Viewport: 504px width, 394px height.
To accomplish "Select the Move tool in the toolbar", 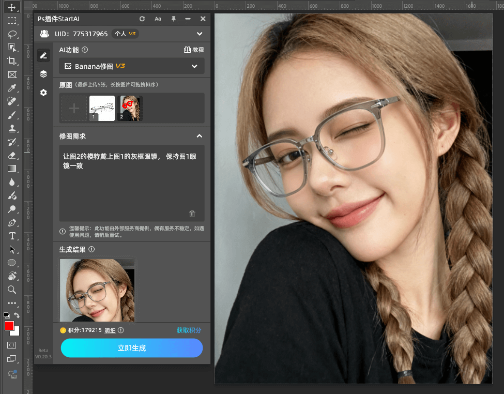I will point(12,7).
